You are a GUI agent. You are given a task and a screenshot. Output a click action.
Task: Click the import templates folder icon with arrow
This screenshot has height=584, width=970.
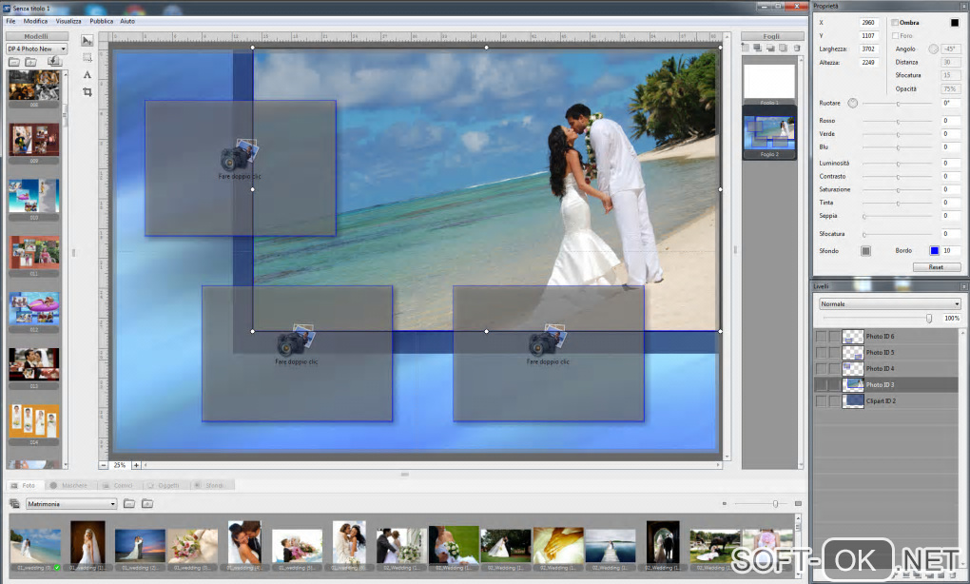tap(54, 62)
